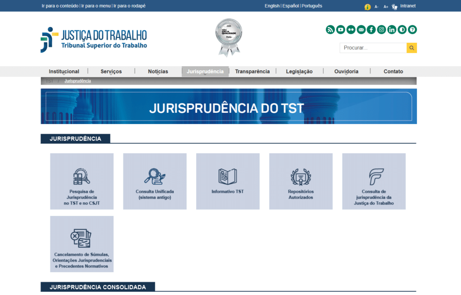The height and width of the screenshot is (295, 461).
Task: Click Ir para o rodapé link
Action: tap(129, 6)
